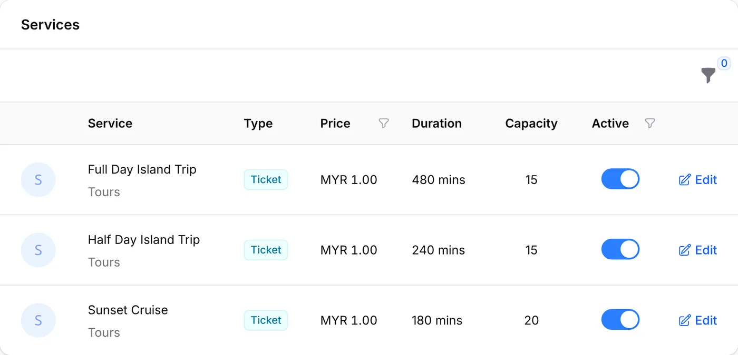This screenshot has width=738, height=355.
Task: Click the Service column header
Action: [x=110, y=124]
